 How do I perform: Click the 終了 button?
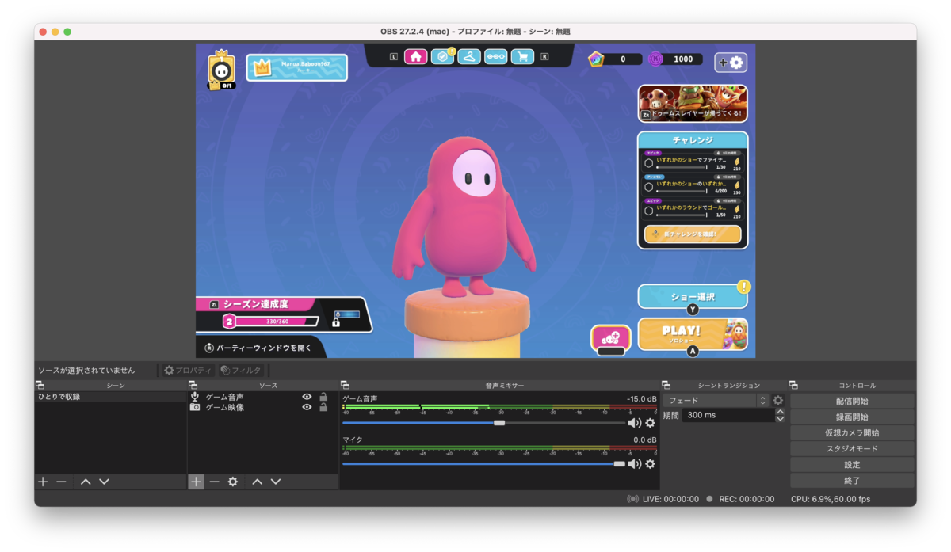pyautogui.click(x=852, y=480)
